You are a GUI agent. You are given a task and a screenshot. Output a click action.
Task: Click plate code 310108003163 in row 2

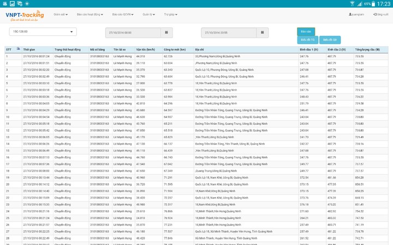[99, 63]
